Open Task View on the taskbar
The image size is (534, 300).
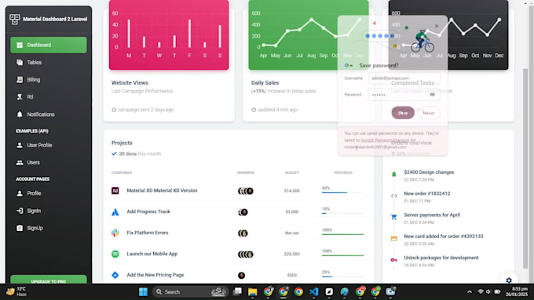pos(237,291)
